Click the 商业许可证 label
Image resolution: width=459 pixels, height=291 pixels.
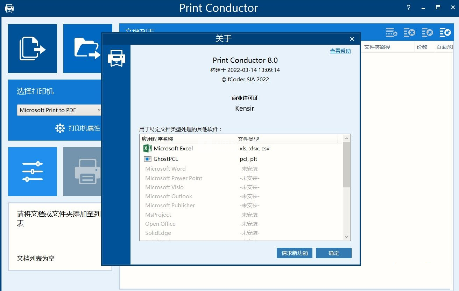245,98
